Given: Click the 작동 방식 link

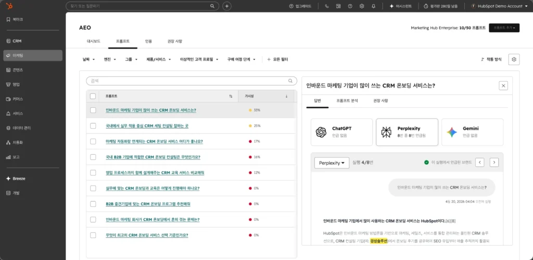Looking at the screenshot, I should point(491,59).
